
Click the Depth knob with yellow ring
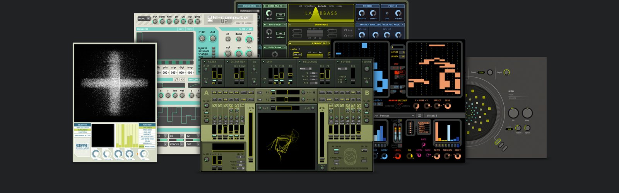[506, 72]
